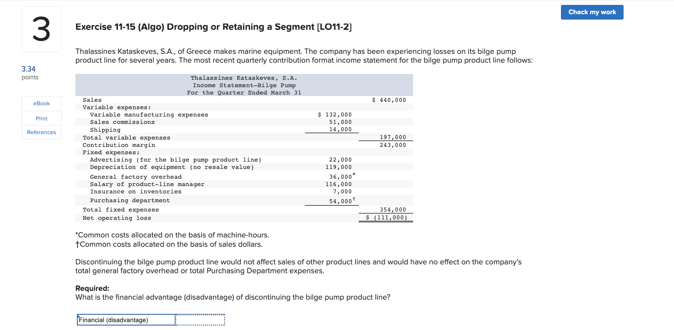
Task: Select the Financial (disadvantage) label cell
Action: tap(126, 319)
